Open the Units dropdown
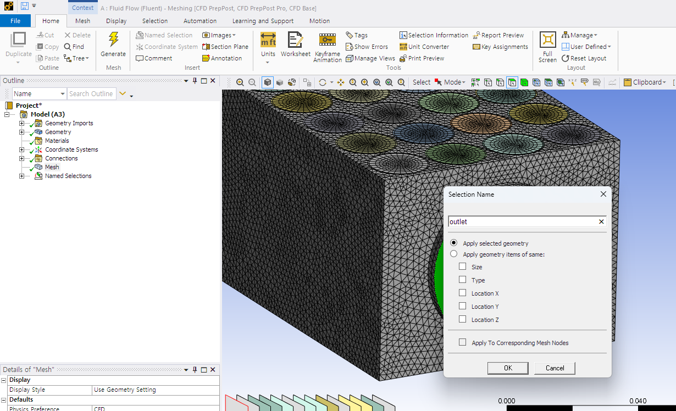Image resolution: width=676 pixels, height=411 pixels. coord(268,62)
